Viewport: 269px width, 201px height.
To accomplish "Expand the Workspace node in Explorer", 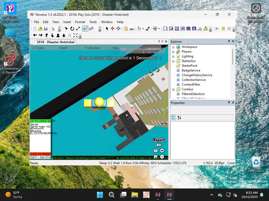I will [173, 47].
